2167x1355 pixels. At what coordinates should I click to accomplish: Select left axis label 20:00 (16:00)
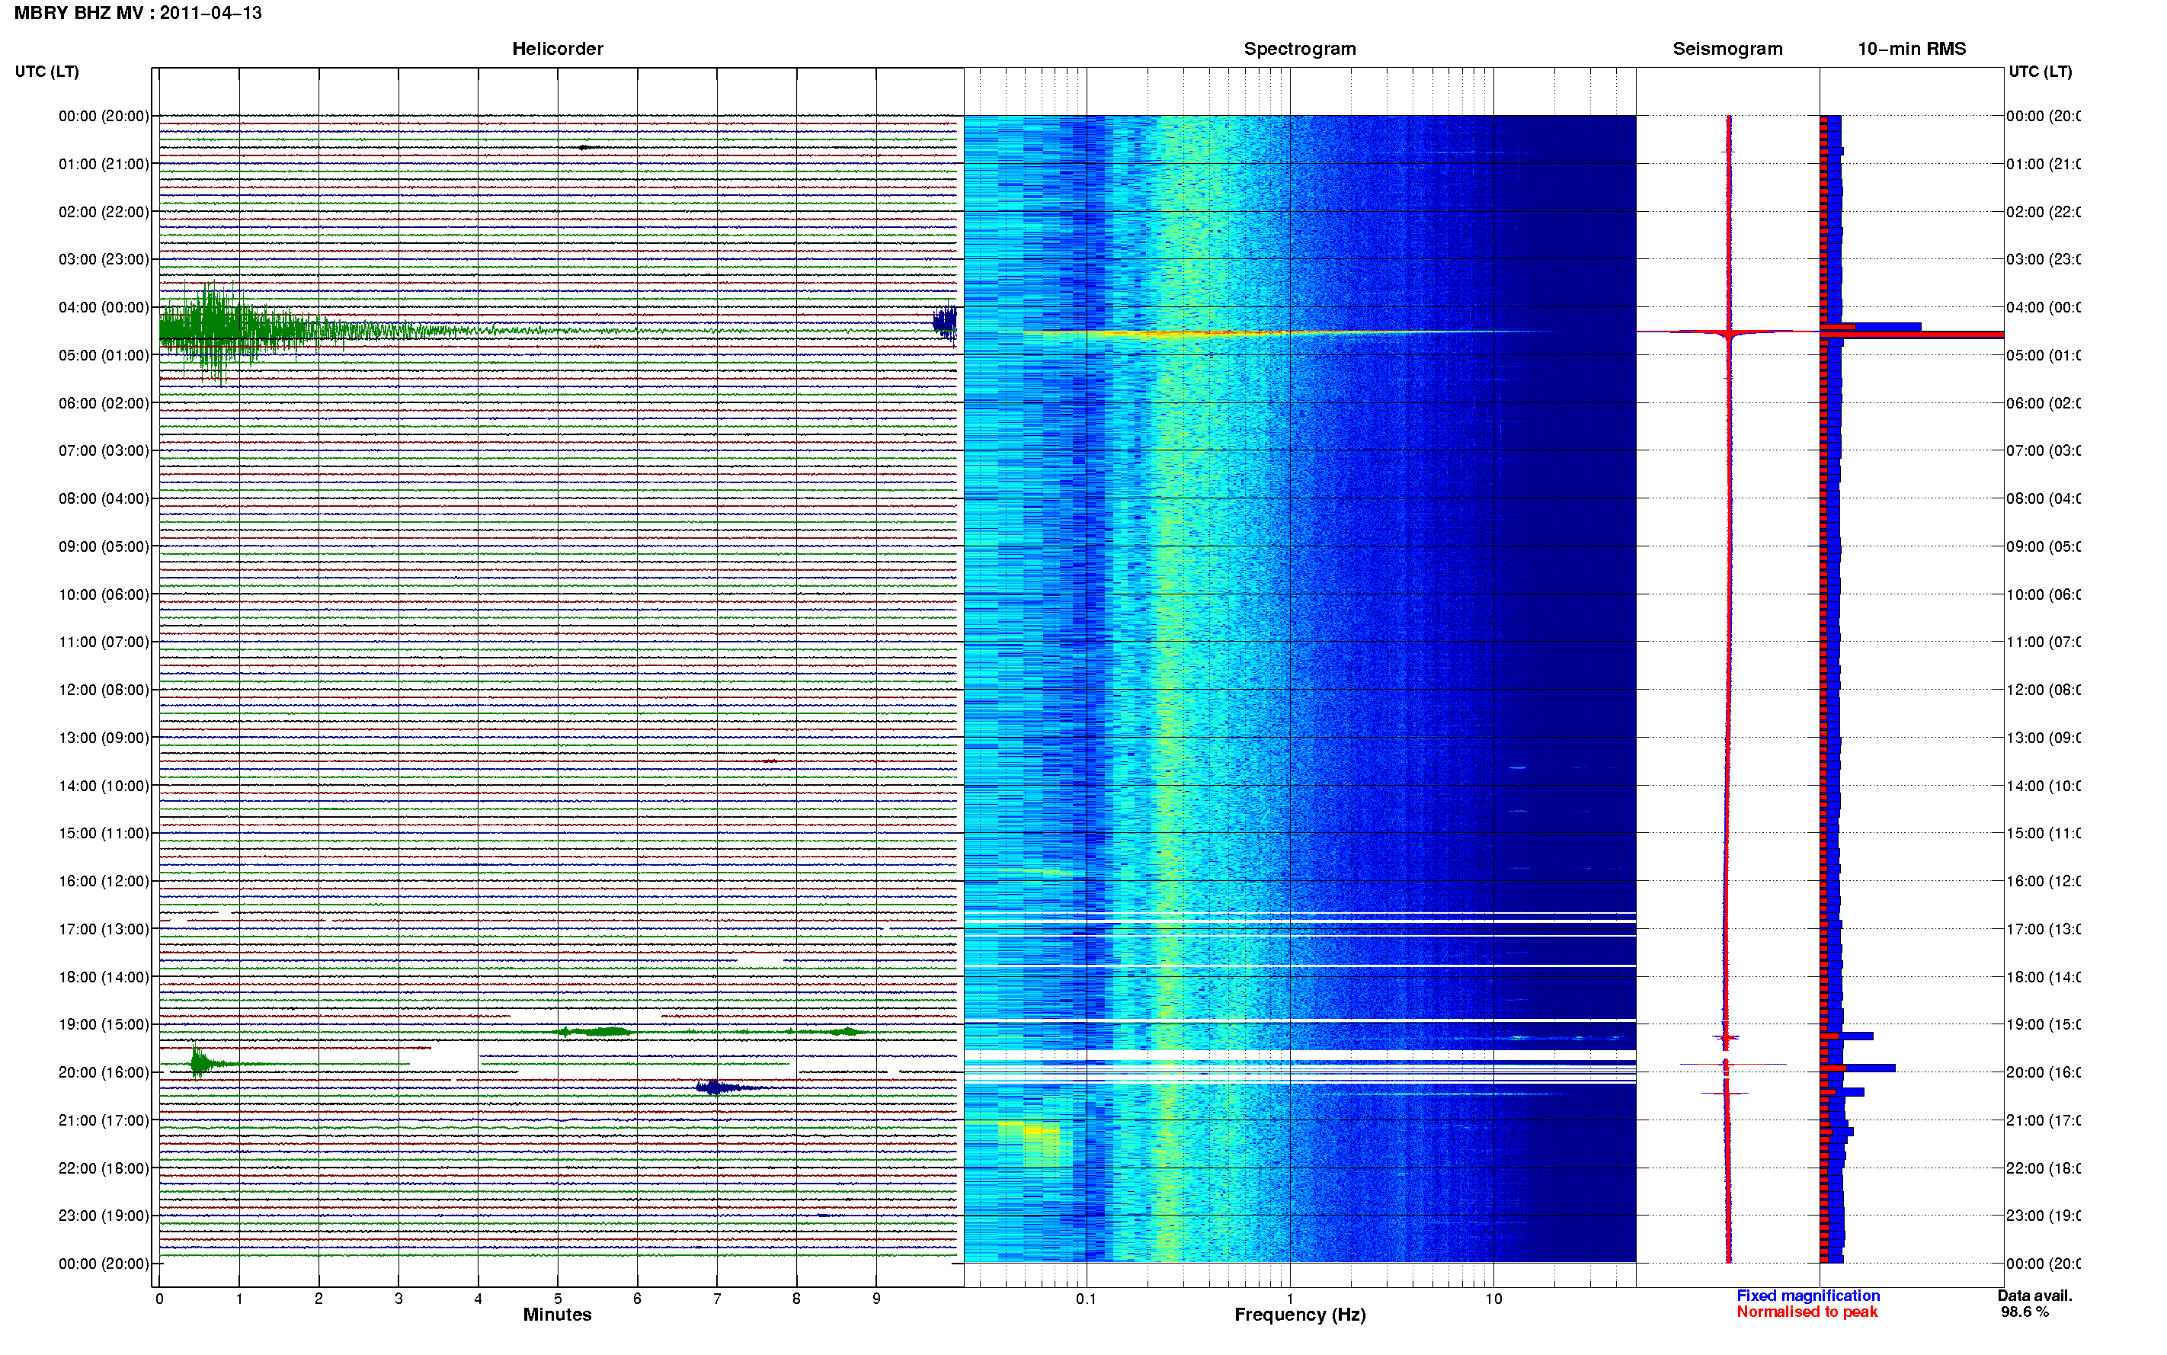(104, 1073)
